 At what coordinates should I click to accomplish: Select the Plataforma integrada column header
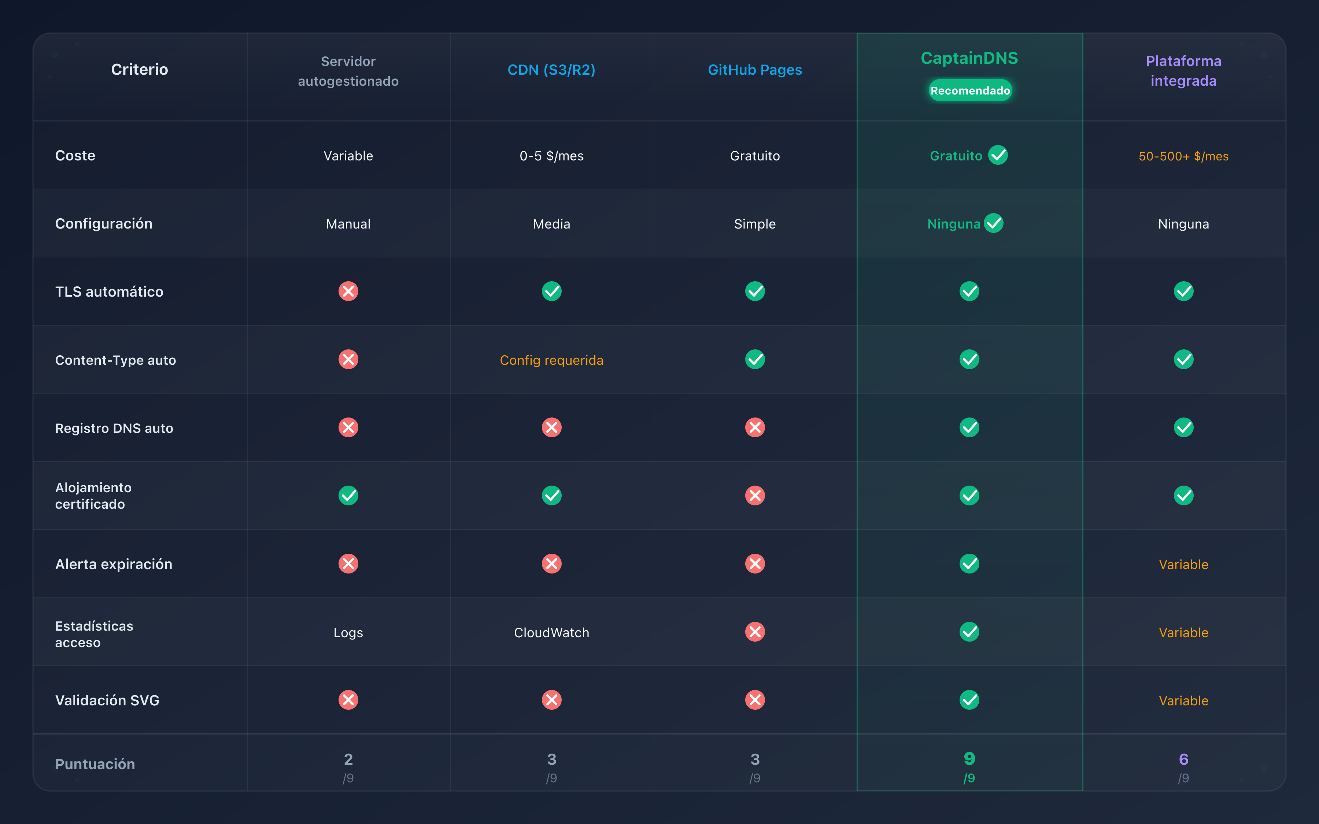(x=1183, y=71)
